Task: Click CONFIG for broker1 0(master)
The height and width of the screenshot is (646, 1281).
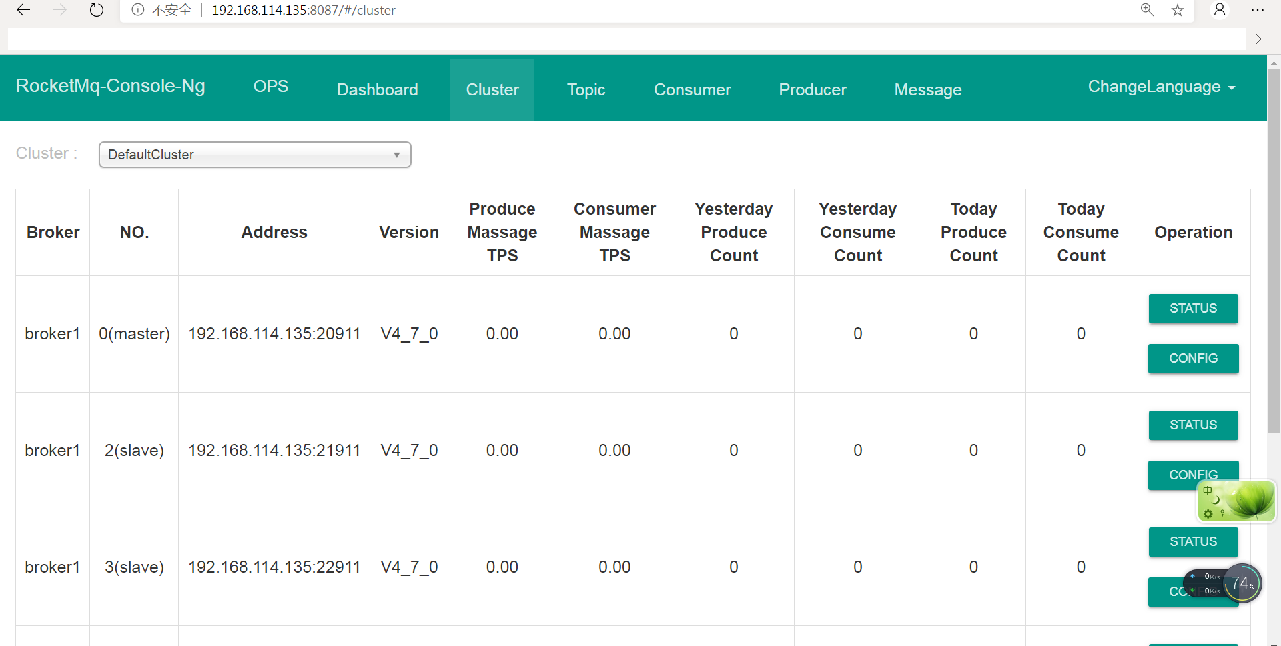Action: (1193, 359)
